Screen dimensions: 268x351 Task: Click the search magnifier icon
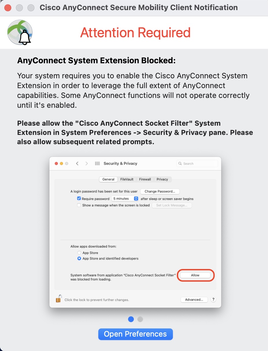[180, 164]
